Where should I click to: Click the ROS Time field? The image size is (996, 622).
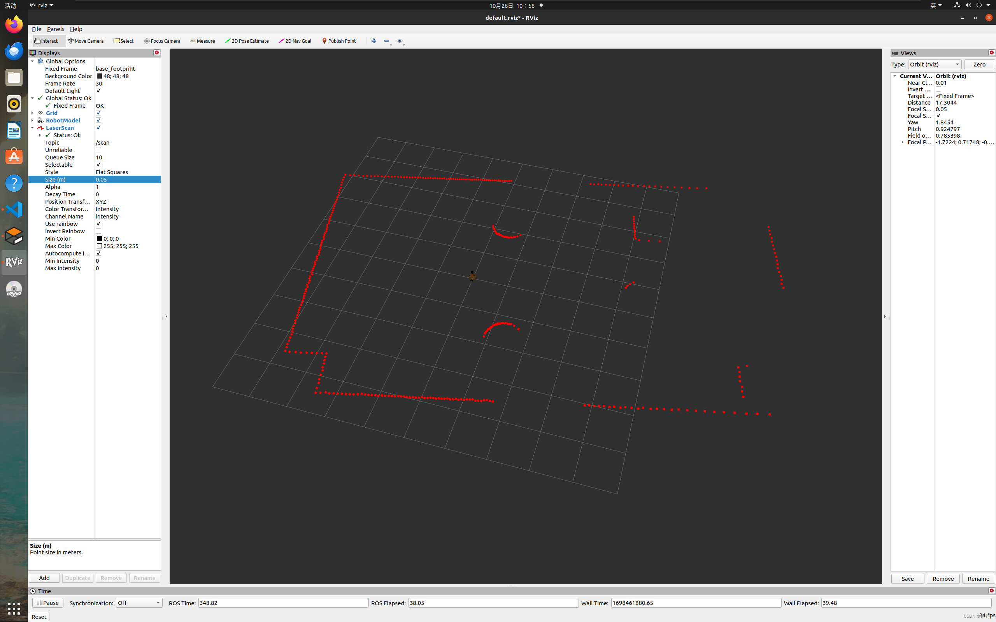tap(283, 603)
